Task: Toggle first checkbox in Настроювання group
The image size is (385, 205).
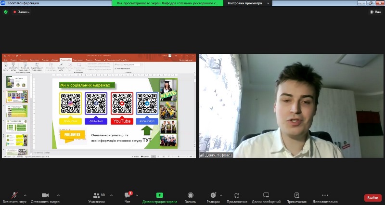Action: tap(87, 64)
